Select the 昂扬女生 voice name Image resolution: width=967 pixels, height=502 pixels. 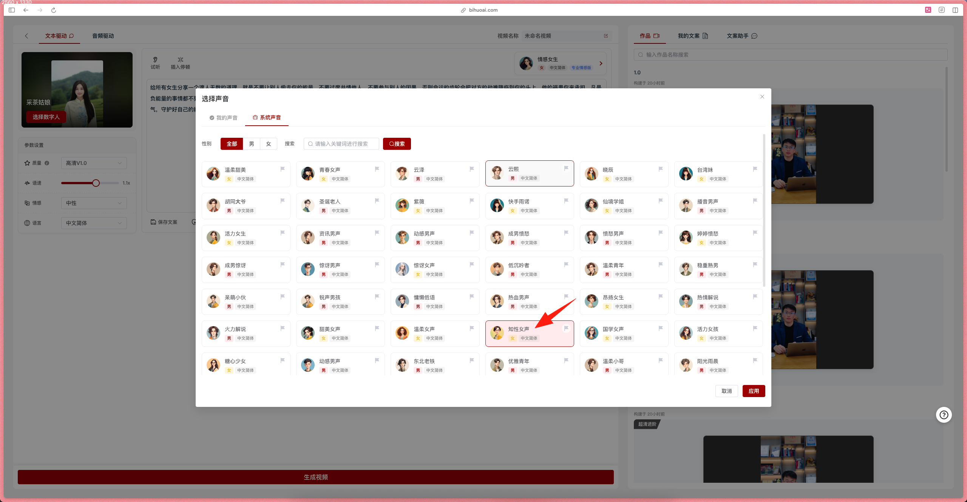[613, 297]
